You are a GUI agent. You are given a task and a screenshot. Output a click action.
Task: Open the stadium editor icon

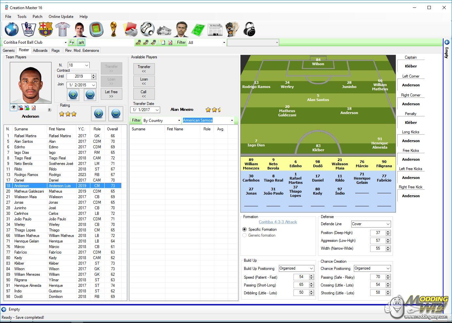96,29
